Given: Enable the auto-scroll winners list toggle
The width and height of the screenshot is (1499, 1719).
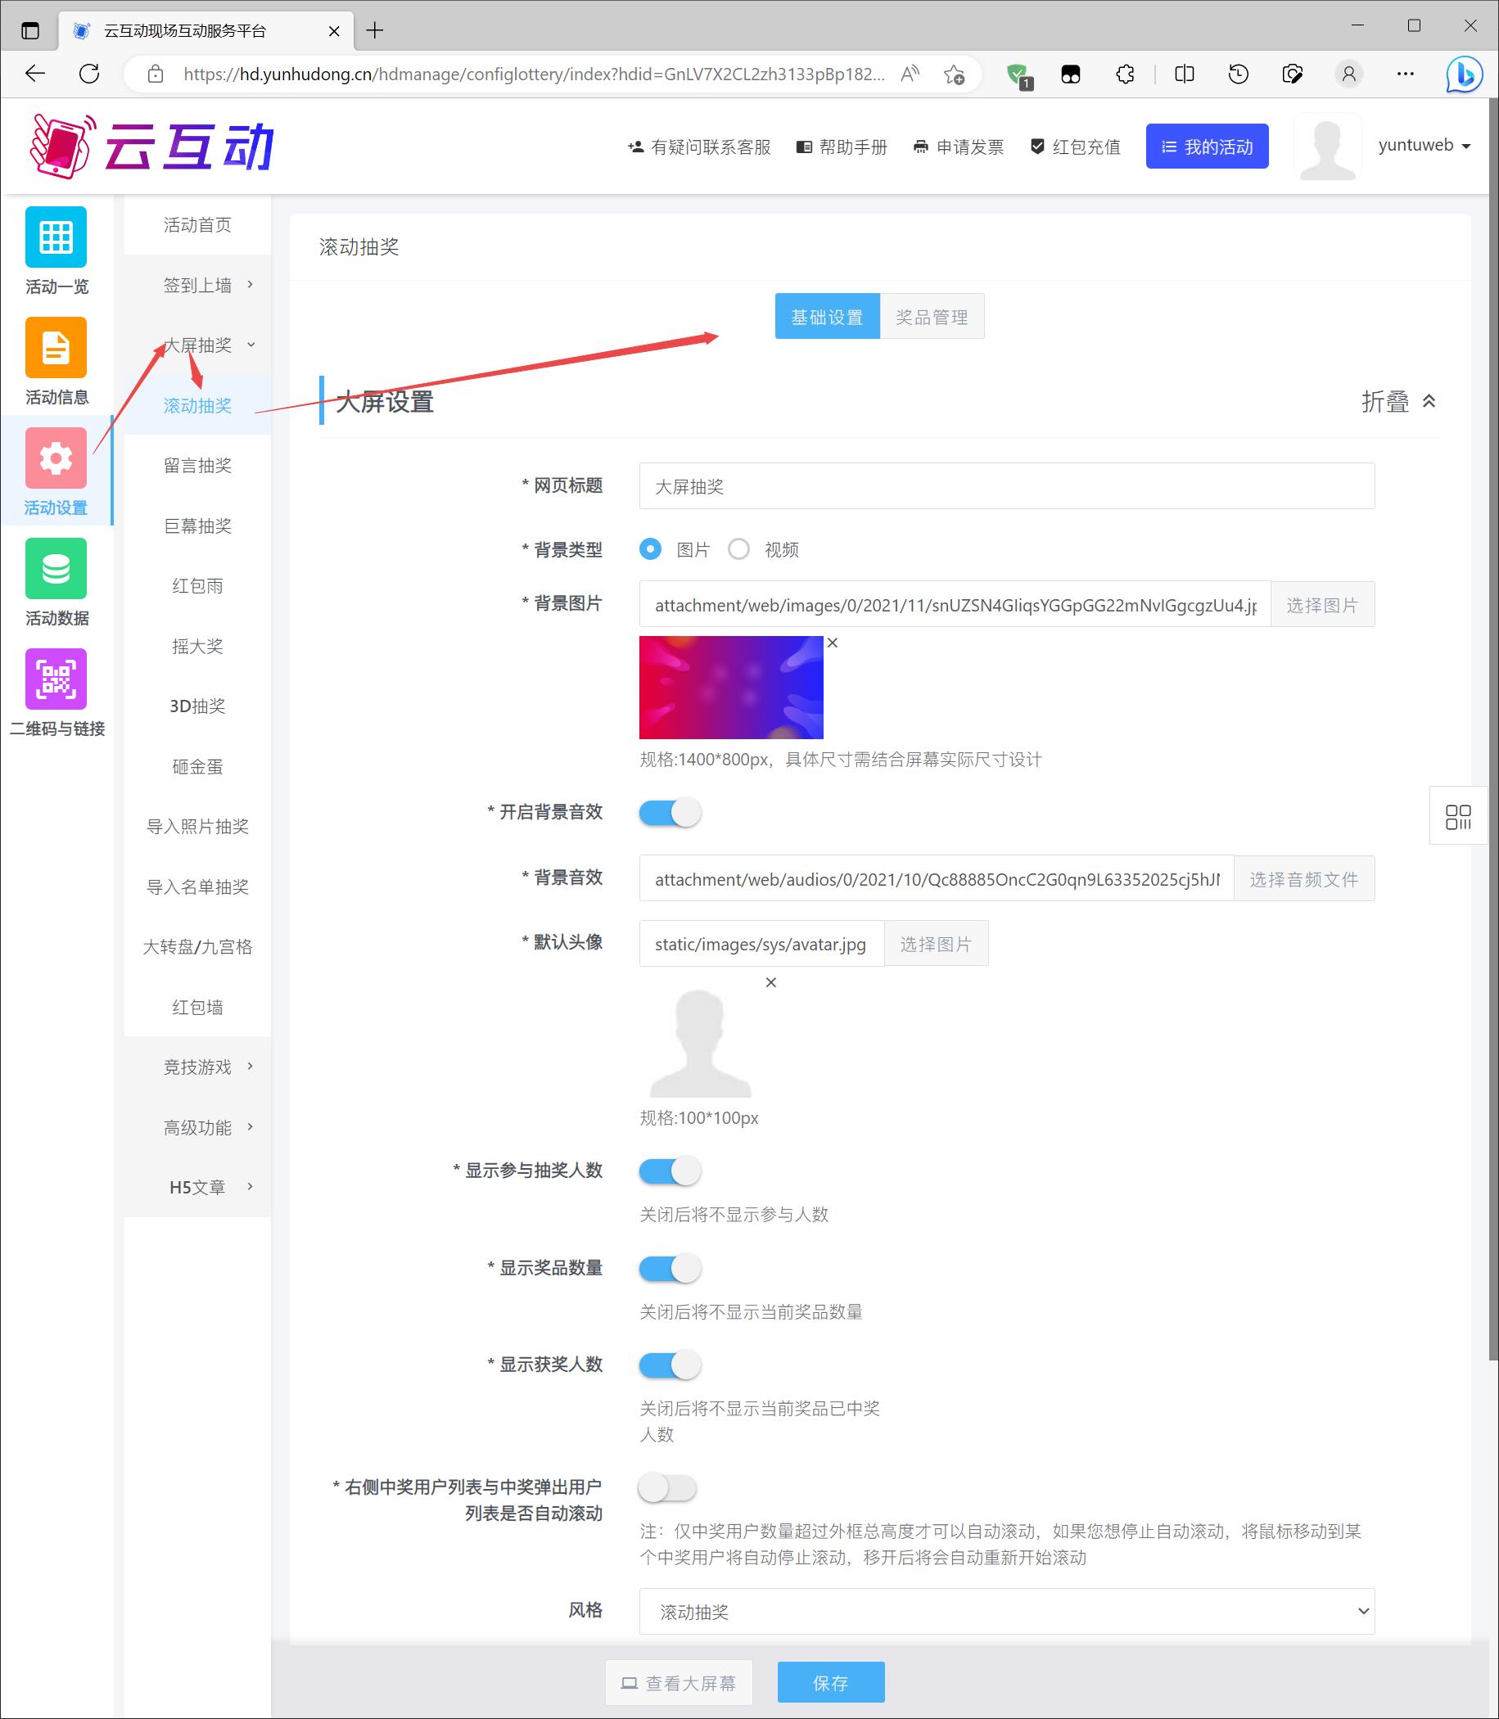Looking at the screenshot, I should click(667, 1487).
